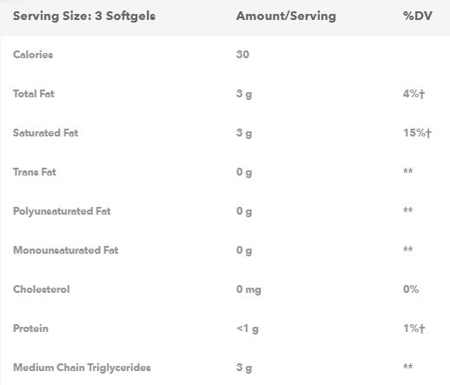Select the Saturated Fat label
The height and width of the screenshot is (385, 450).
click(x=46, y=133)
